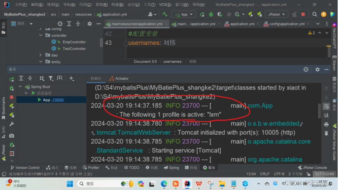Toggle scroll-to-end in console sidebar

pos(326,116)
